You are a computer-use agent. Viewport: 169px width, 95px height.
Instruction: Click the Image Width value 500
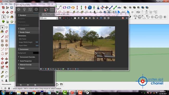(x=37, y=42)
